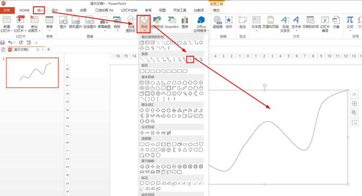Pick the heart shape in basic shapes
The image size is (362, 196).
pyautogui.click(x=180, y=93)
